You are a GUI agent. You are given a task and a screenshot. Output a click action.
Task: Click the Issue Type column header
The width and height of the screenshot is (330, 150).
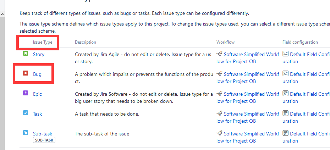point(40,42)
